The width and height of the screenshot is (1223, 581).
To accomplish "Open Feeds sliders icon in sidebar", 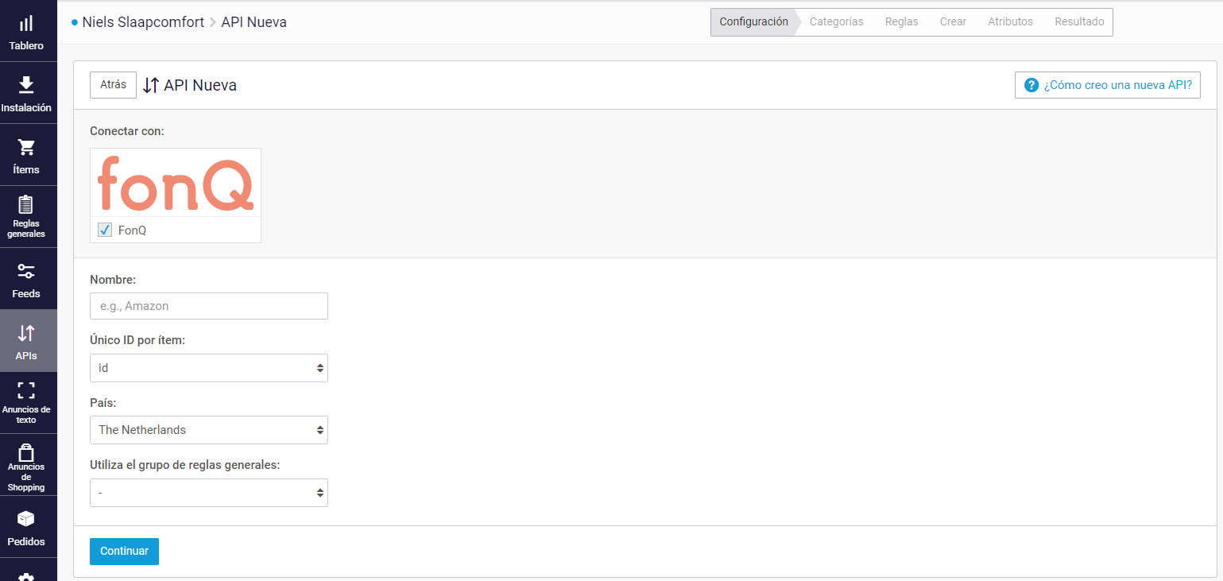I will click(x=26, y=271).
